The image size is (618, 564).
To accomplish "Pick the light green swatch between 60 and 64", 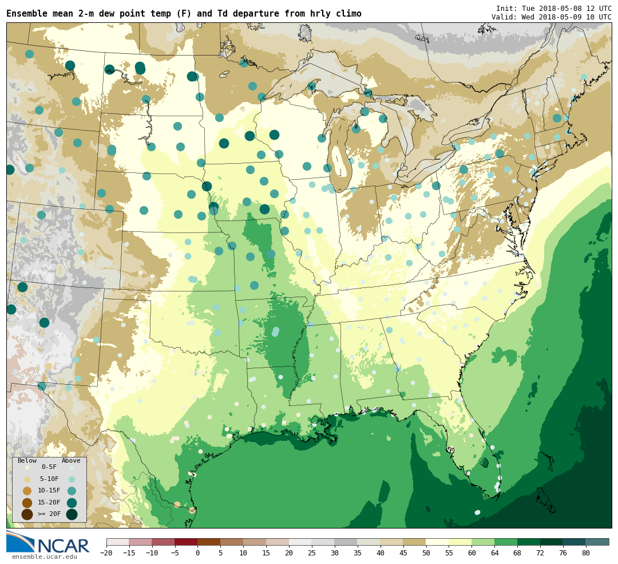I will coord(484,542).
